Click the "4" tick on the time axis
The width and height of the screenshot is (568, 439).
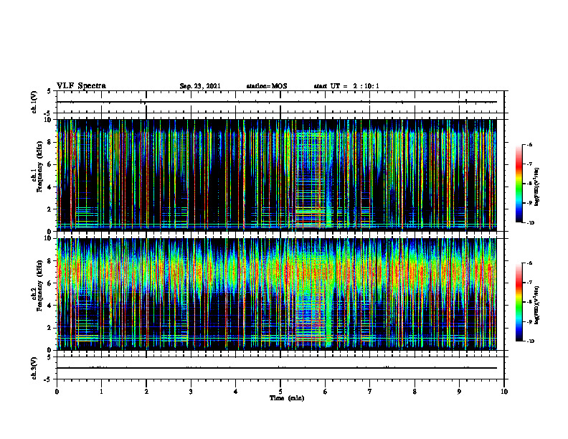[x=236, y=392]
